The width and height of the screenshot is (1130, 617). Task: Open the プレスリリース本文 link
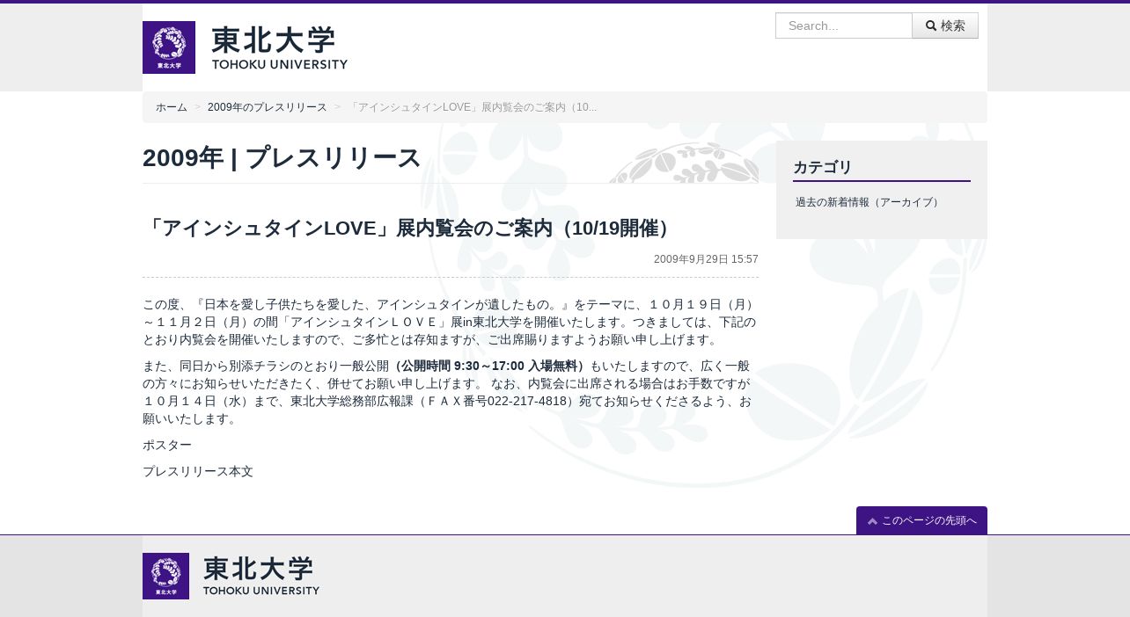198,471
